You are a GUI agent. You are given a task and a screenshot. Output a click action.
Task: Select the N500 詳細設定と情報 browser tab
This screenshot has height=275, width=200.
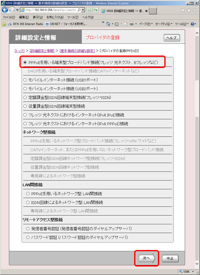[x=125, y=11]
